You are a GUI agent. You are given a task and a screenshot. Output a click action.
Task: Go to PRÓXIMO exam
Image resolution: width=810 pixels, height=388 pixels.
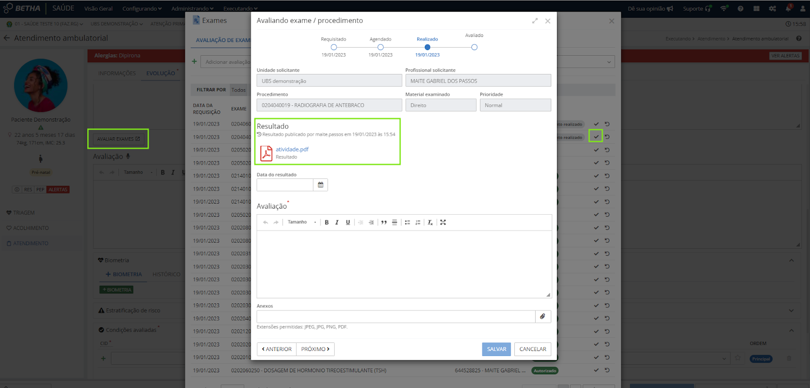(x=315, y=349)
